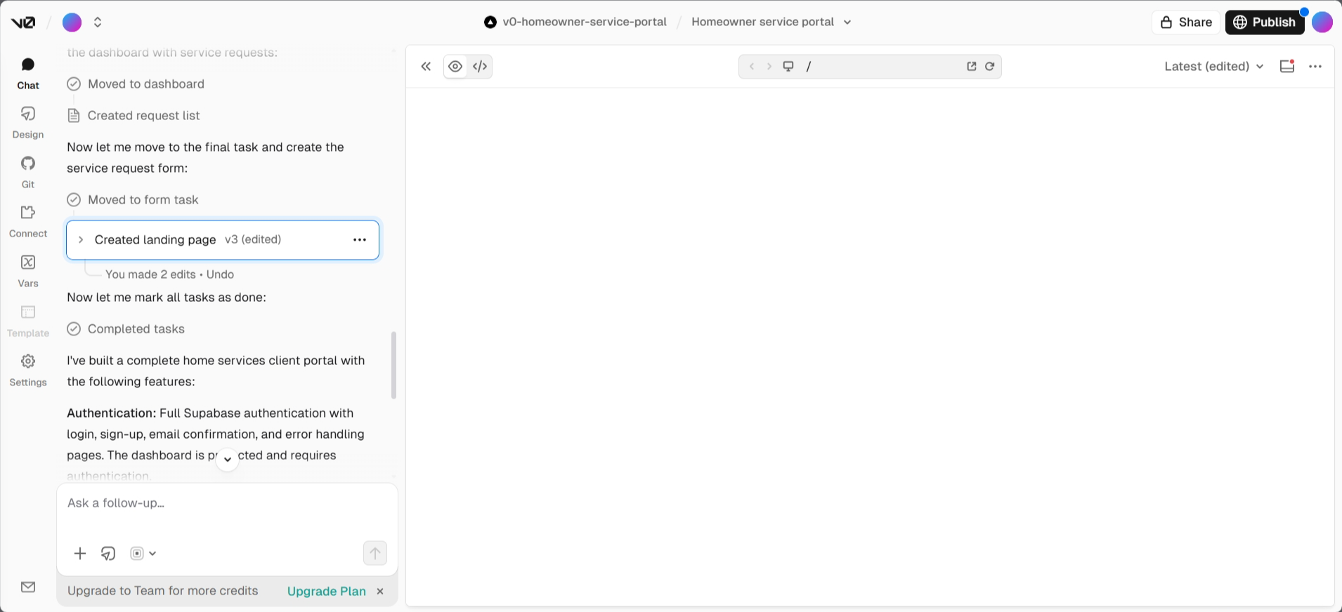Open the Settings sidebar tab

[28, 371]
